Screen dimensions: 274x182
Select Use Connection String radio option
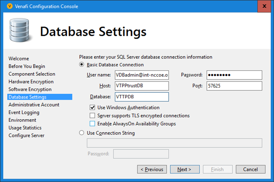pyautogui.click(x=82, y=133)
